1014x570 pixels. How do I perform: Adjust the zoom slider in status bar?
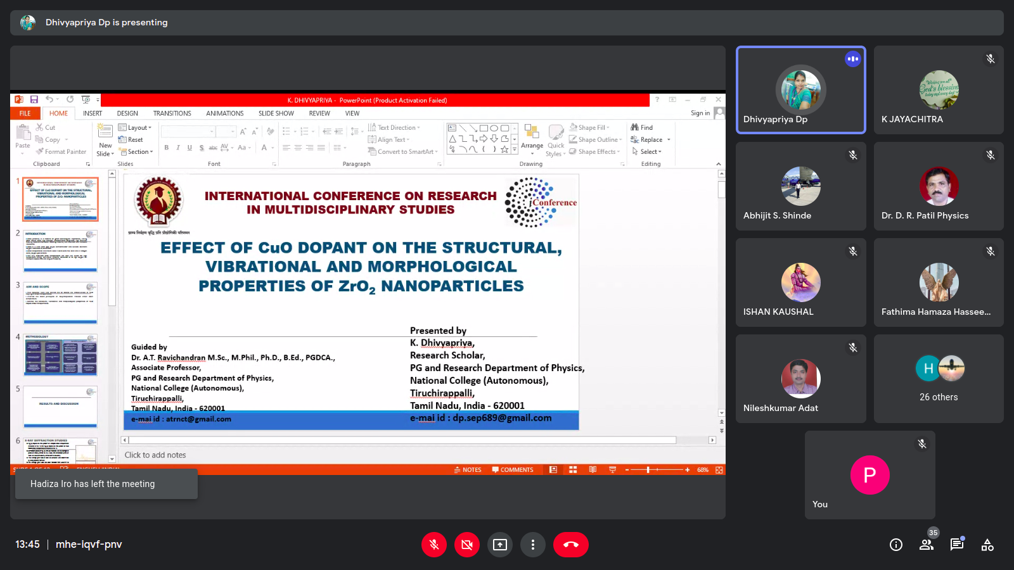point(657,470)
